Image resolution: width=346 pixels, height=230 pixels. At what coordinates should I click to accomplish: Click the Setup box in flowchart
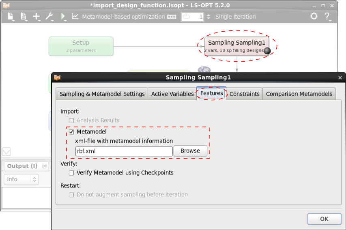[x=81, y=46]
